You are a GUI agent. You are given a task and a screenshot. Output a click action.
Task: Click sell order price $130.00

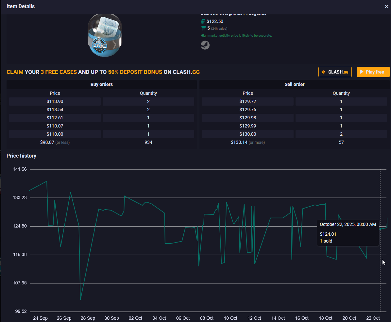[247, 134]
